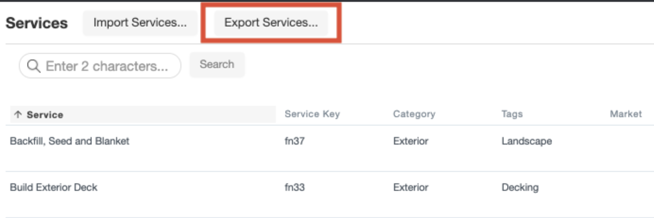This screenshot has width=654, height=218.
Task: Sort table by Tags column header
Action: 512,114
